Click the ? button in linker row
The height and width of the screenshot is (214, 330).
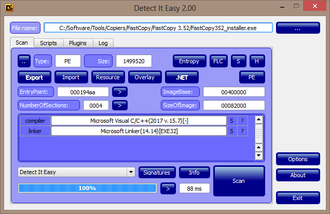point(242,131)
